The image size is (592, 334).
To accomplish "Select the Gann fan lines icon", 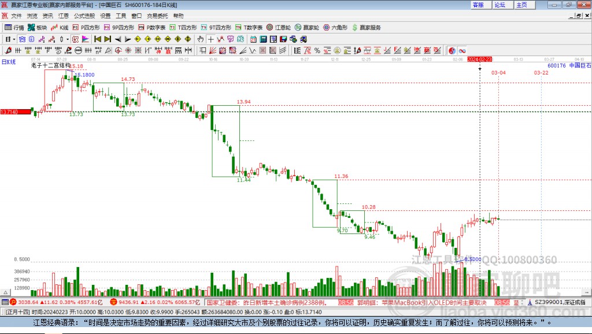I will click(213, 51).
